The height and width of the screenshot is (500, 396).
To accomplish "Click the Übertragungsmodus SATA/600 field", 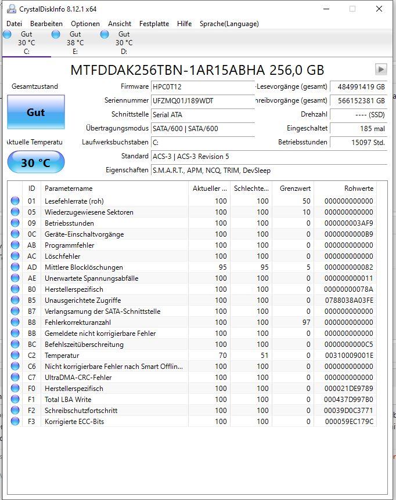I will pyautogui.click(x=203, y=129).
